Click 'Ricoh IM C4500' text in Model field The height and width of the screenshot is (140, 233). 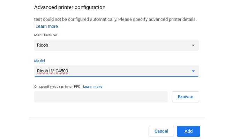point(52,71)
